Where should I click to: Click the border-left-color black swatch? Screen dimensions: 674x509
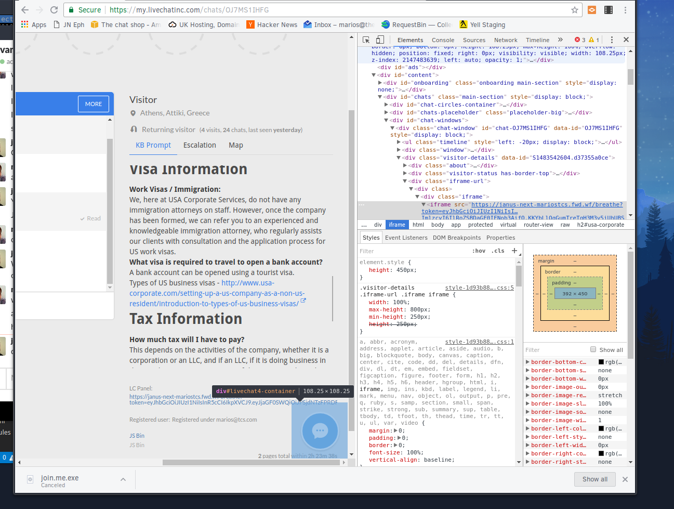tap(601, 429)
